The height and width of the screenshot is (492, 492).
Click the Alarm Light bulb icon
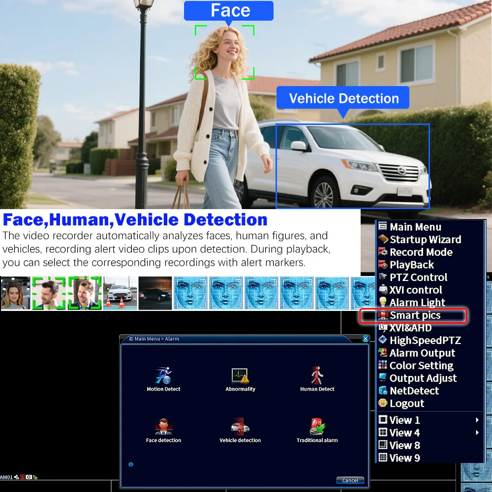(382, 302)
